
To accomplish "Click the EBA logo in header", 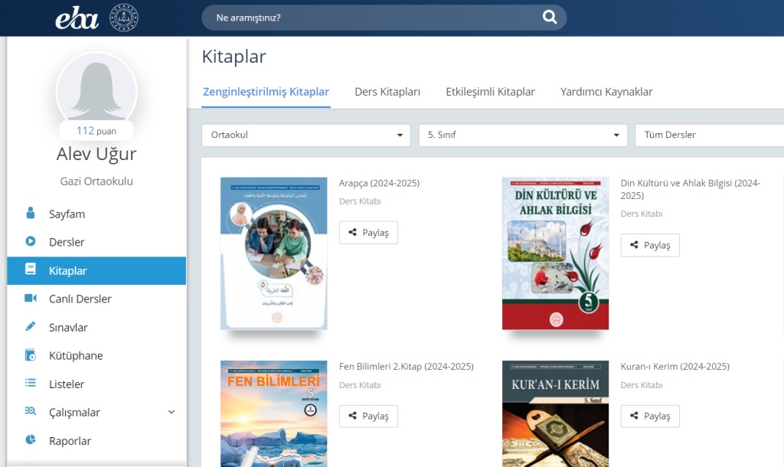I will tap(77, 18).
